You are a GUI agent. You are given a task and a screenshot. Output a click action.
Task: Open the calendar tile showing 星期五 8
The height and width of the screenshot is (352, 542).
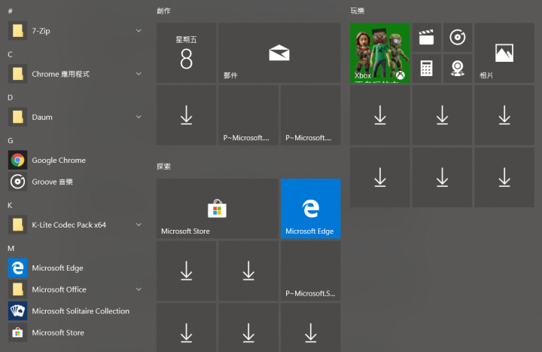tap(187, 53)
